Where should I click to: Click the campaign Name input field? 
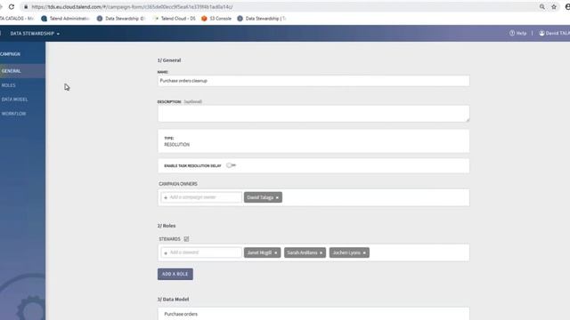coord(313,81)
